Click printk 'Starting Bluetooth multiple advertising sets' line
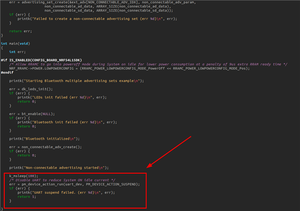Viewport: 300px width, 211px height. 77,81
